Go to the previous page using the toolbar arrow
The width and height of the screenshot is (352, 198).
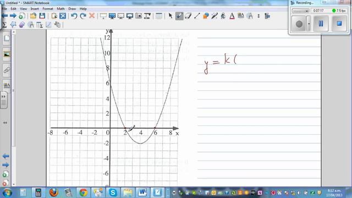[5, 16]
